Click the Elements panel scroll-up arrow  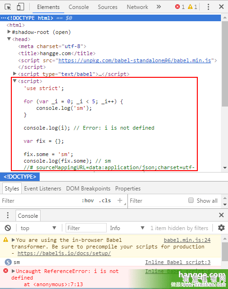coord(225,18)
